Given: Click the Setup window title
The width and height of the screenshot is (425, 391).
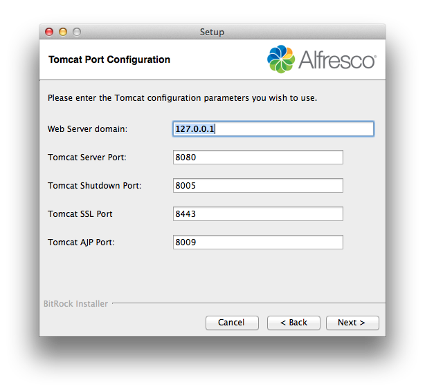Looking at the screenshot, I should pyautogui.click(x=212, y=32).
